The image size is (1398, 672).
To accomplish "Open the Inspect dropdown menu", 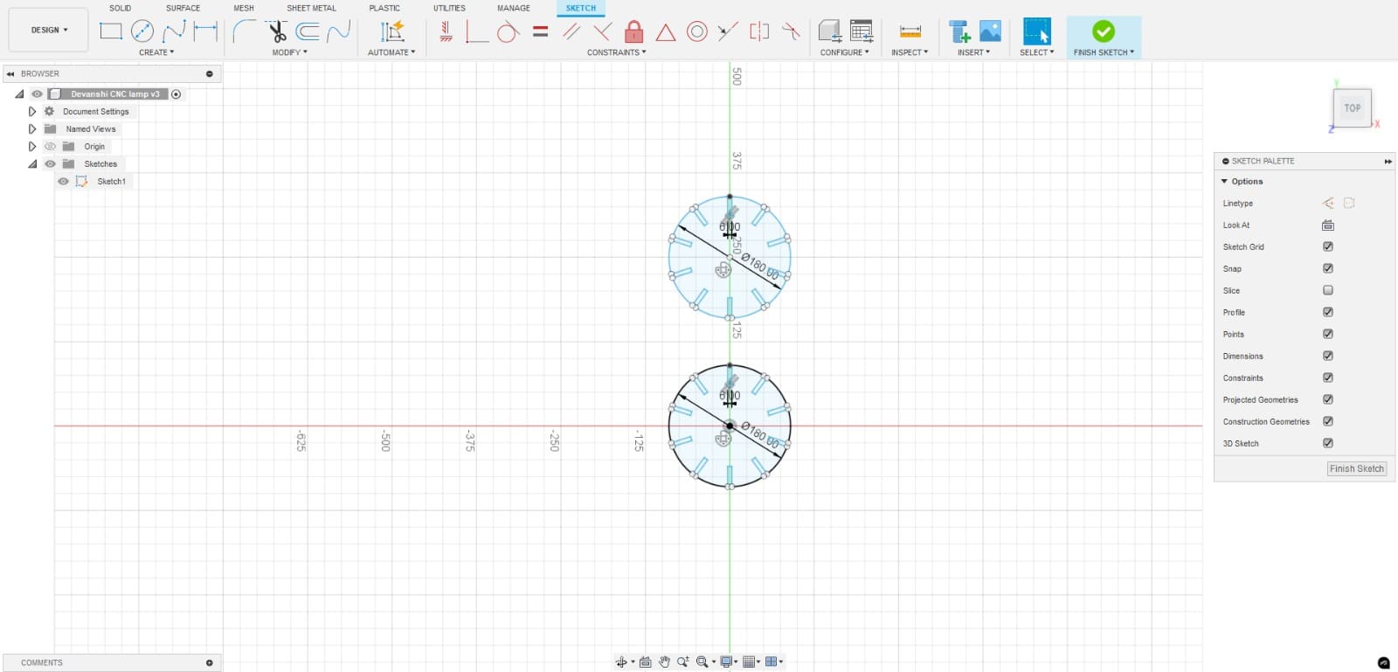I will click(910, 52).
